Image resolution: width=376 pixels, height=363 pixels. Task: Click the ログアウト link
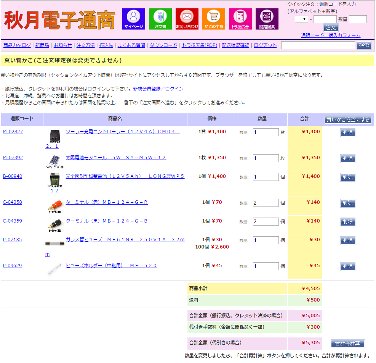[x=265, y=45]
